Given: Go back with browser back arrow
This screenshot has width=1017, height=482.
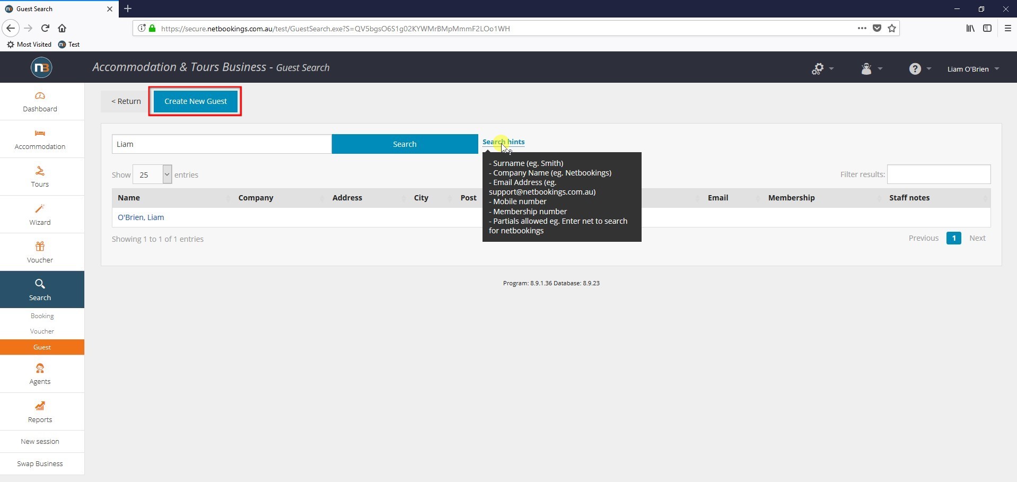Looking at the screenshot, I should point(11,28).
